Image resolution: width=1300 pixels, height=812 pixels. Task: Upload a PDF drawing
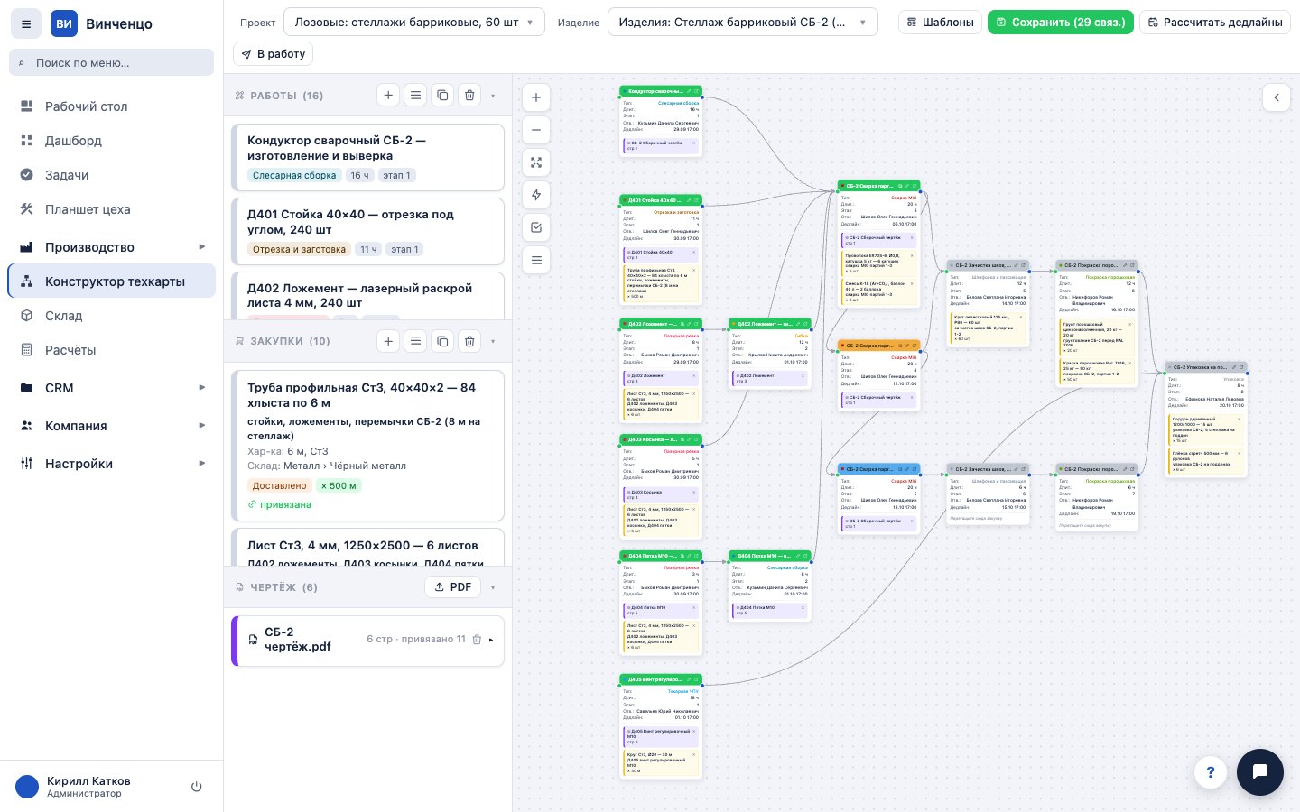pyautogui.click(x=452, y=586)
